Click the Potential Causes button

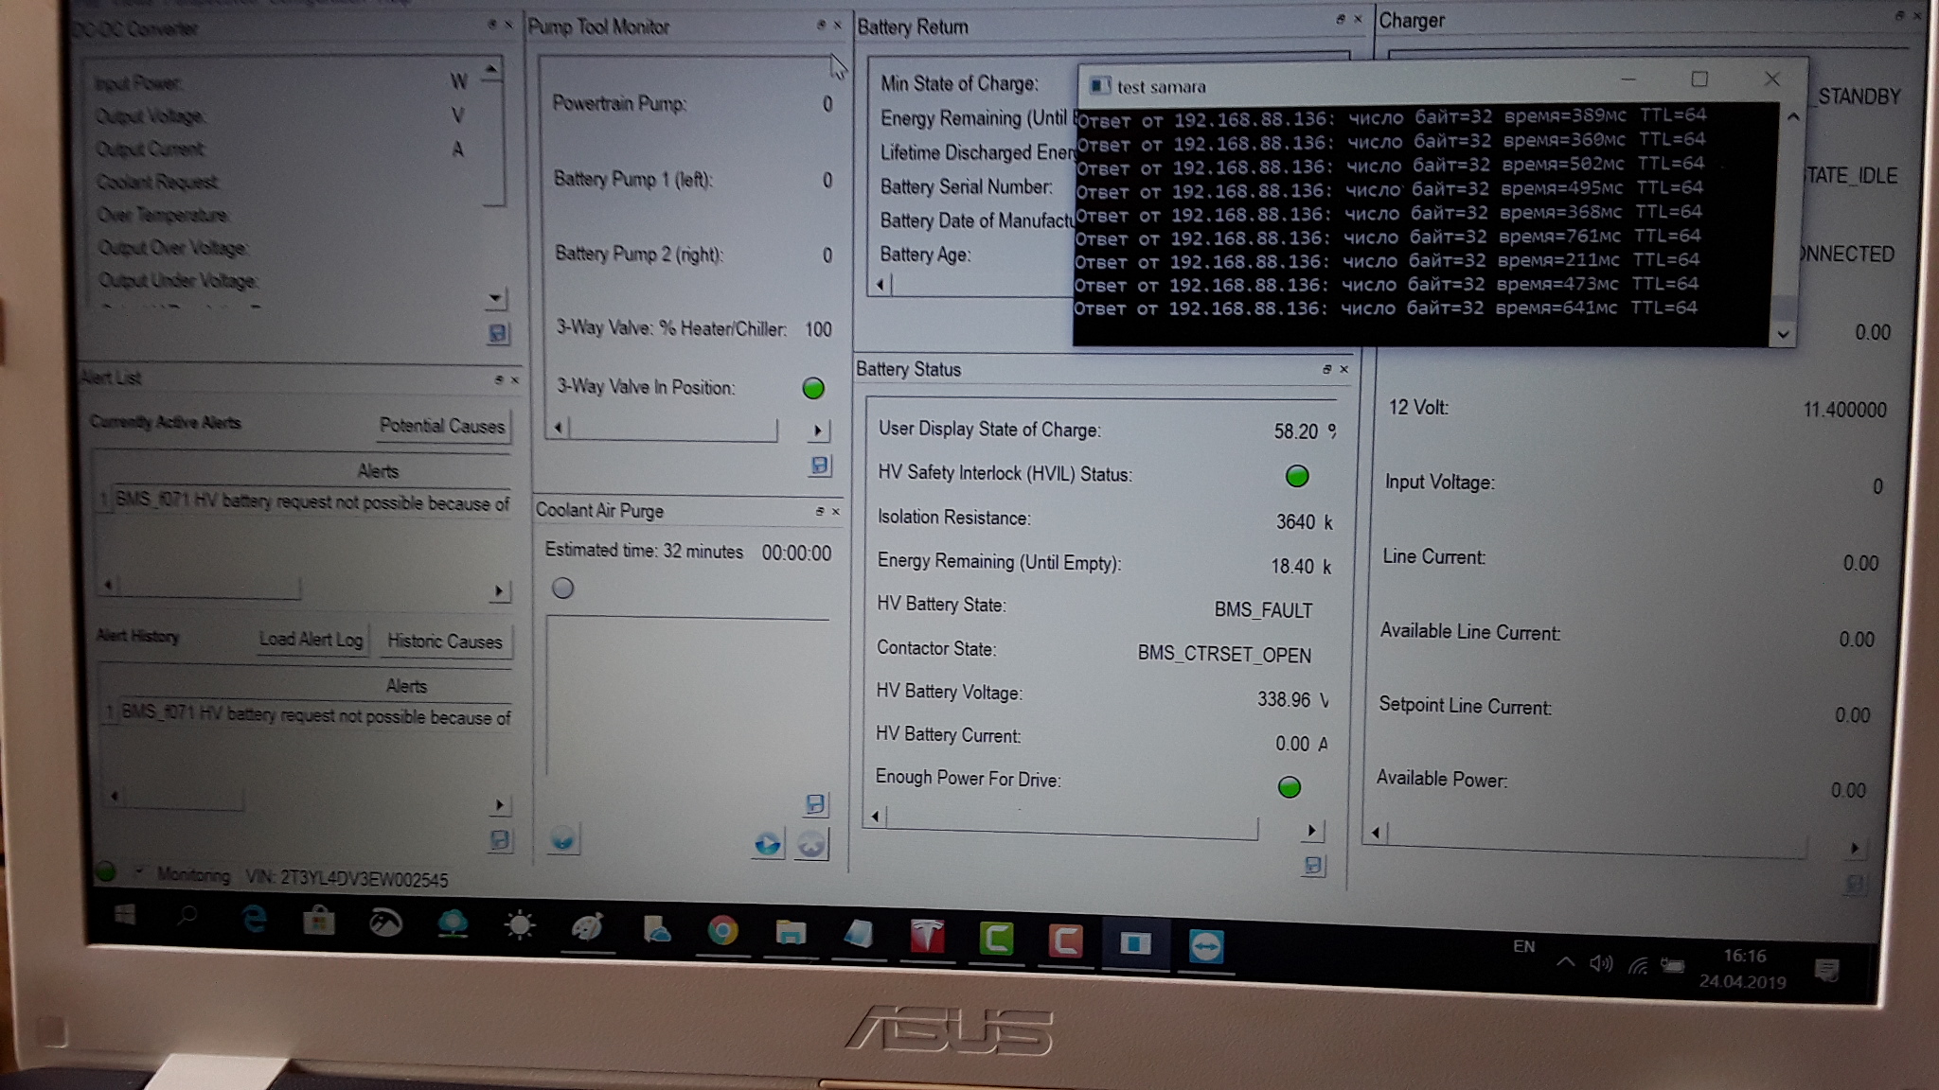(442, 426)
